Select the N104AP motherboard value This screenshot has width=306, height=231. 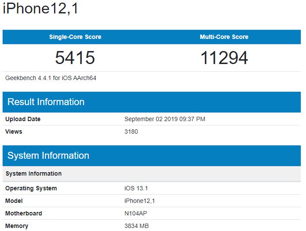pyautogui.click(x=135, y=213)
